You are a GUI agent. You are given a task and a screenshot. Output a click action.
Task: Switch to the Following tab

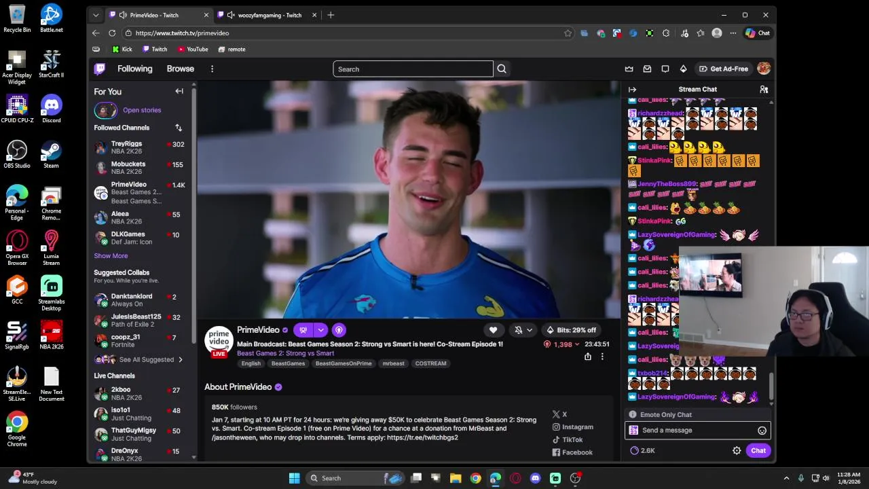[x=134, y=69]
